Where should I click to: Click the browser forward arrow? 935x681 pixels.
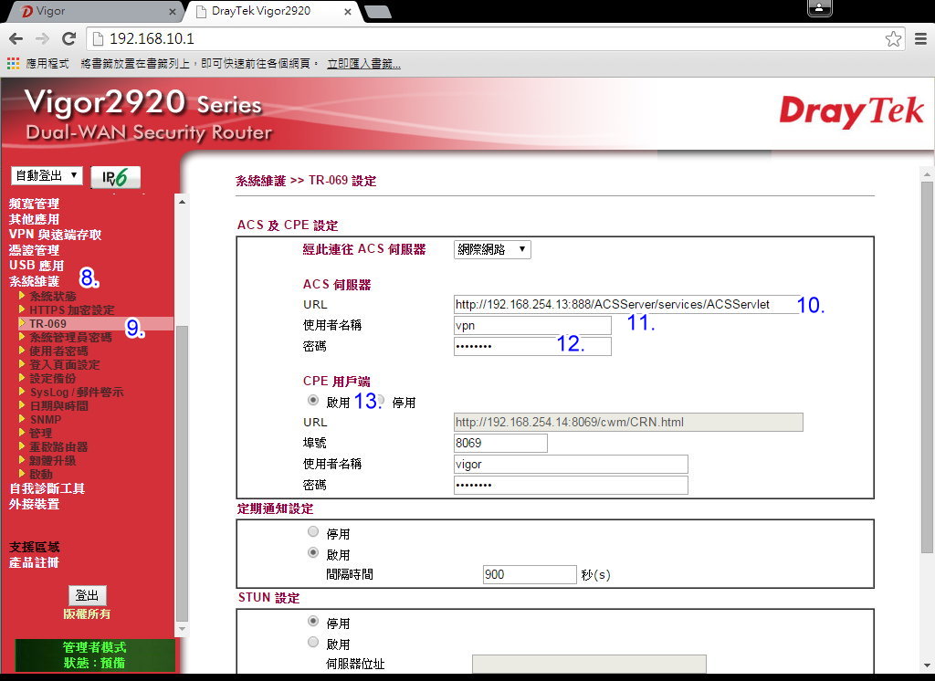[x=42, y=38]
